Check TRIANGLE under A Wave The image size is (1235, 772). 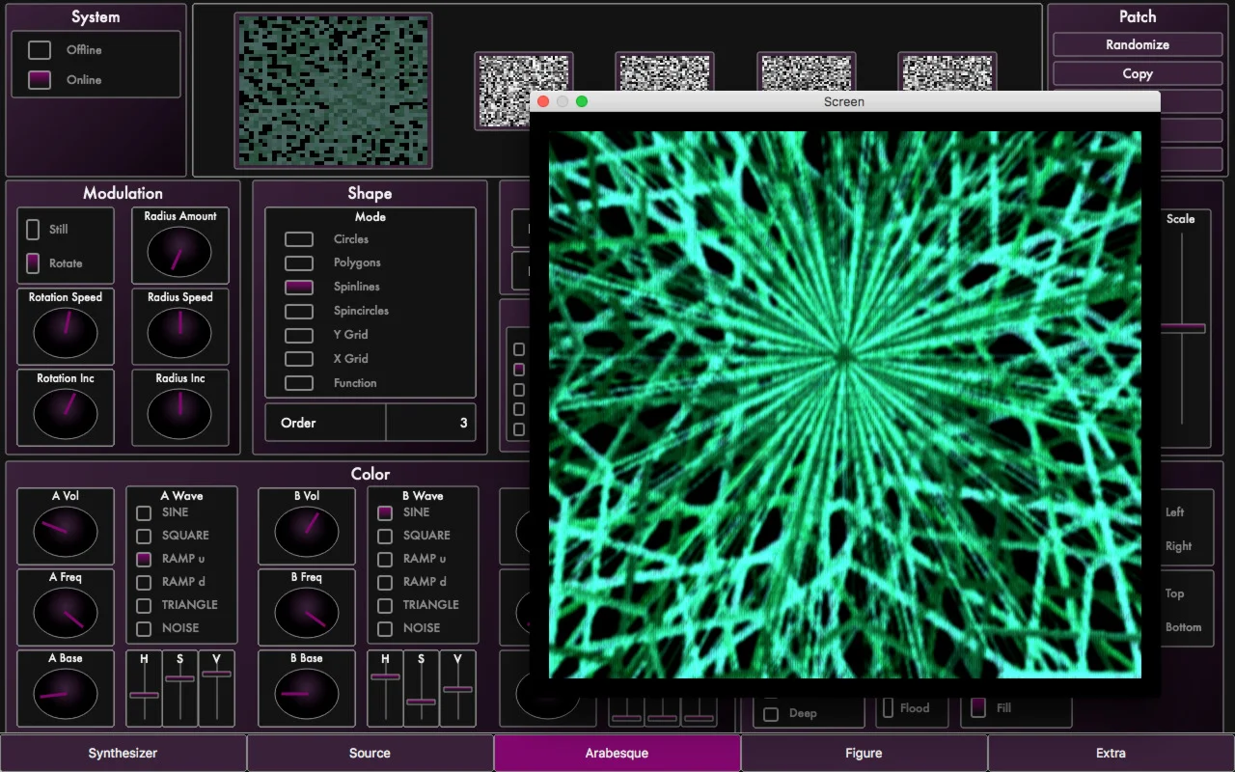[144, 606]
